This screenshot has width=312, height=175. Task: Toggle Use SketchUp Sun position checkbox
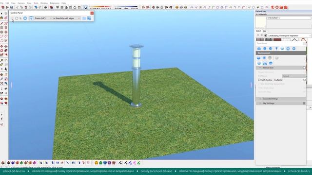(x=259, y=84)
